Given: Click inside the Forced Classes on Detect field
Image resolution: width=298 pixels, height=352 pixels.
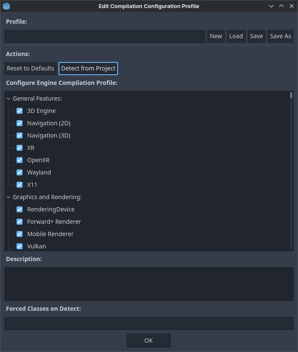Looking at the screenshot, I should (149, 323).
